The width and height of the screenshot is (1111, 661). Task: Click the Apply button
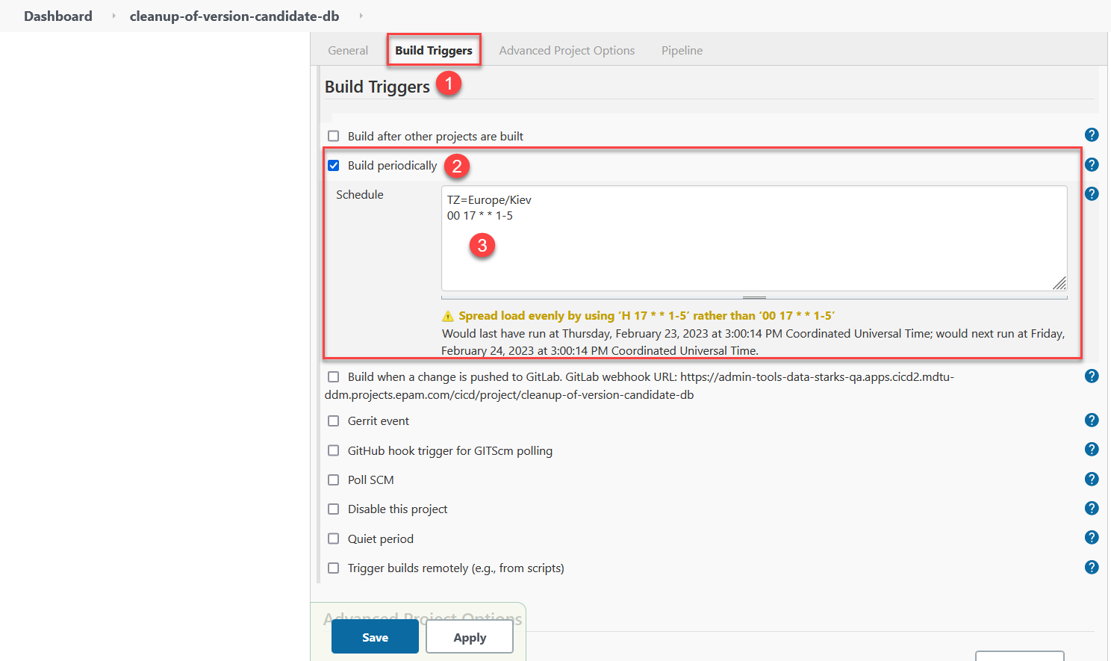coord(470,637)
